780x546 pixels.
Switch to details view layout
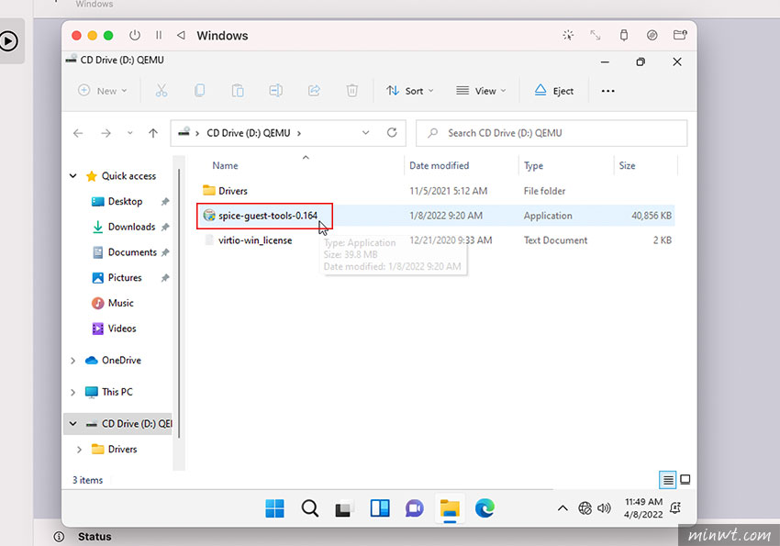667,480
